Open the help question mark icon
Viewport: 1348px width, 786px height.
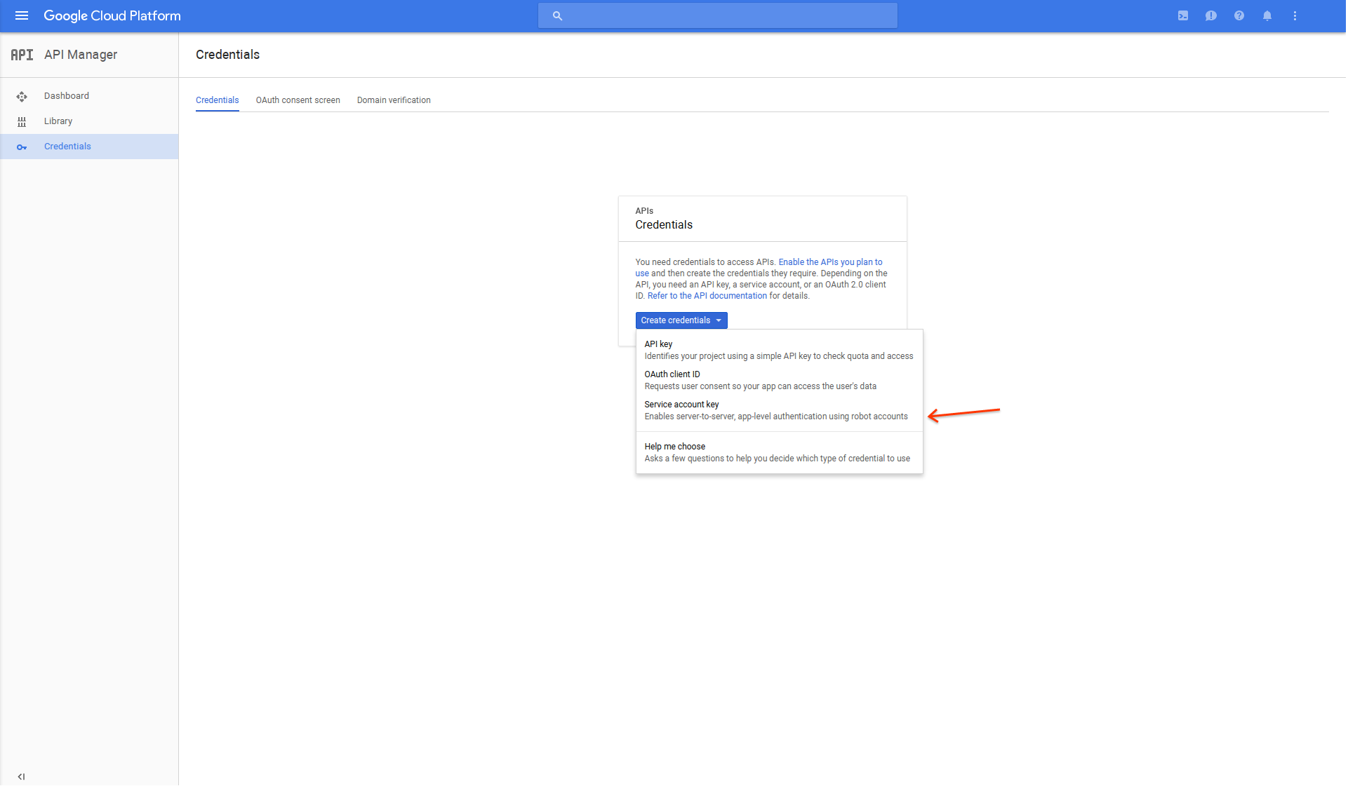click(1239, 15)
